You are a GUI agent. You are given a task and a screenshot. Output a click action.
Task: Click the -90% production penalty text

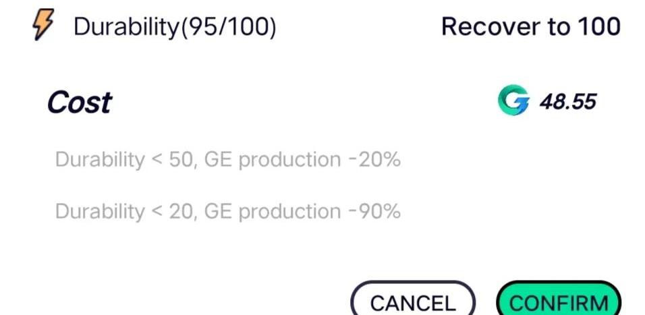(x=374, y=212)
